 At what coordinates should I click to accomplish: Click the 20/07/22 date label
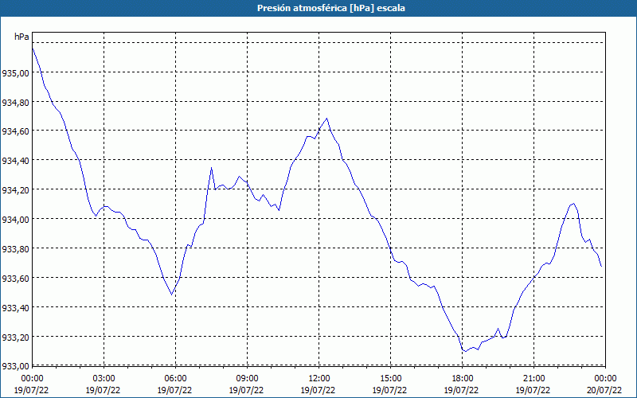tap(604, 390)
